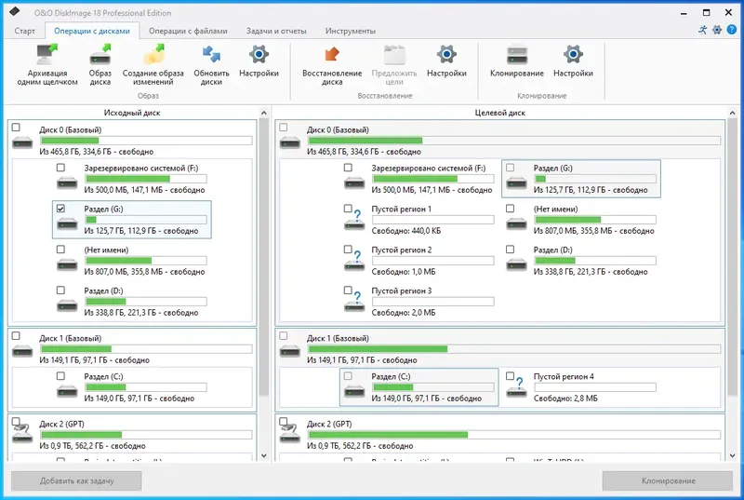Screen dimensions: 744x500
Task: Click the source Раздел (C:) drive icon
Action: [67, 391]
